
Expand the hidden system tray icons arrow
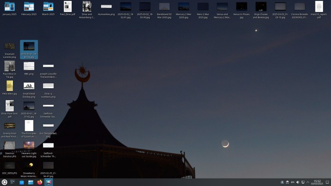308,182
